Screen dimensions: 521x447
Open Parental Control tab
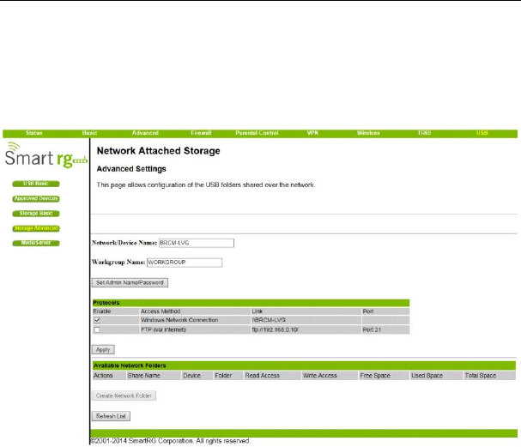257,133
